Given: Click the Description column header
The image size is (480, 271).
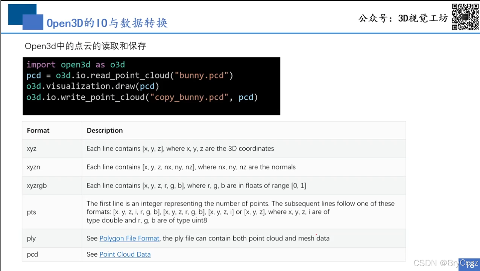Looking at the screenshot, I should (x=105, y=130).
